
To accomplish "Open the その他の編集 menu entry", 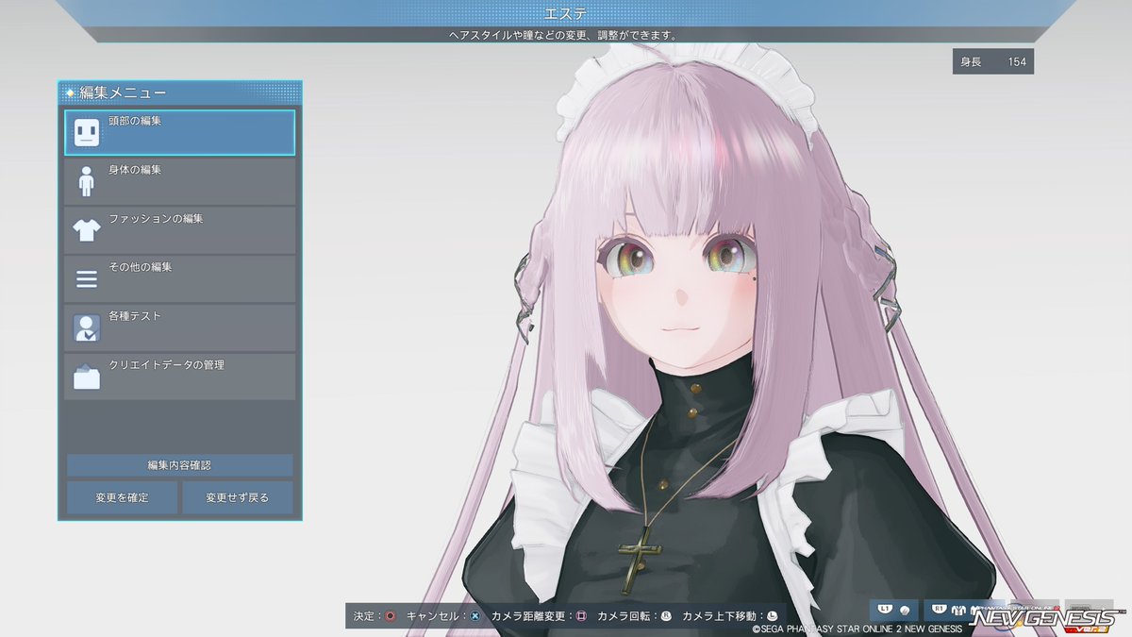I will pyautogui.click(x=179, y=279).
